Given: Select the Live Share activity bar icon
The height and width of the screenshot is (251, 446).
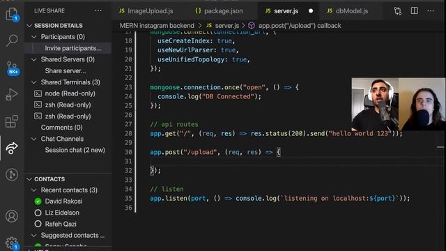Looking at the screenshot, I should [x=12, y=148].
